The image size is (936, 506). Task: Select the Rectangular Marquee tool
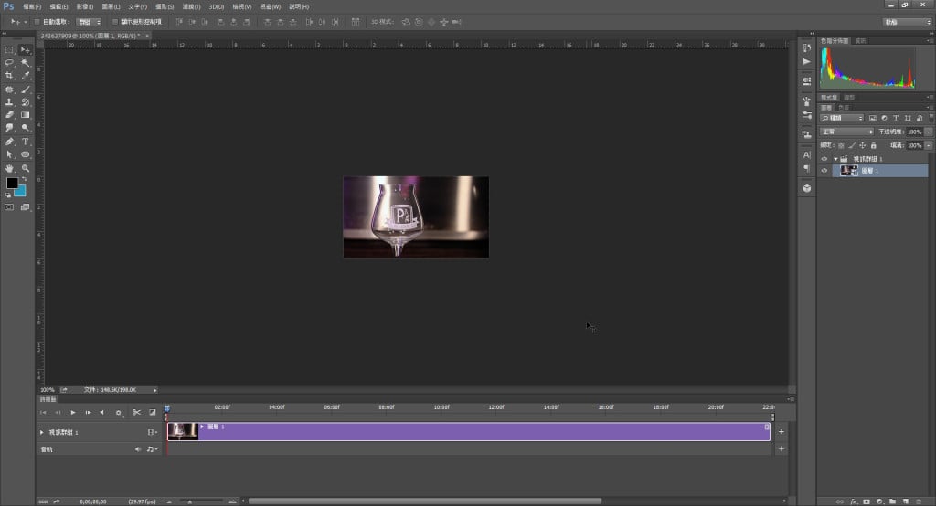pyautogui.click(x=9, y=50)
